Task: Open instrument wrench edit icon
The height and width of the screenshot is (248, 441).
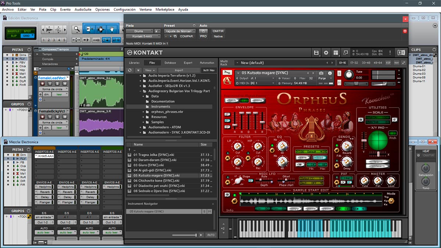Action: click(227, 73)
